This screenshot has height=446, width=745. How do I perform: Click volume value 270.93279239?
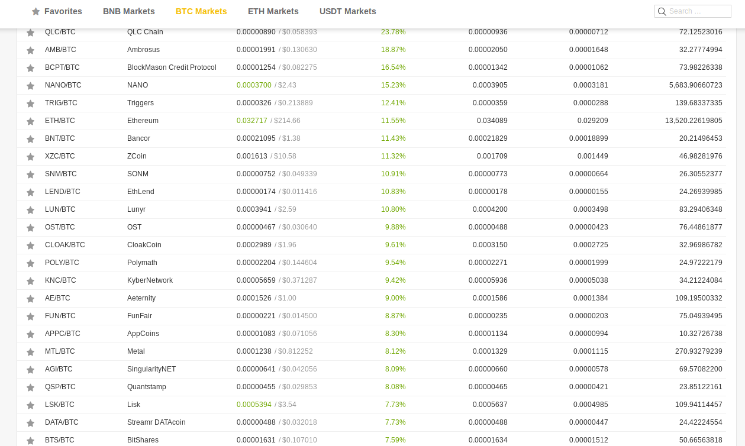(x=699, y=351)
